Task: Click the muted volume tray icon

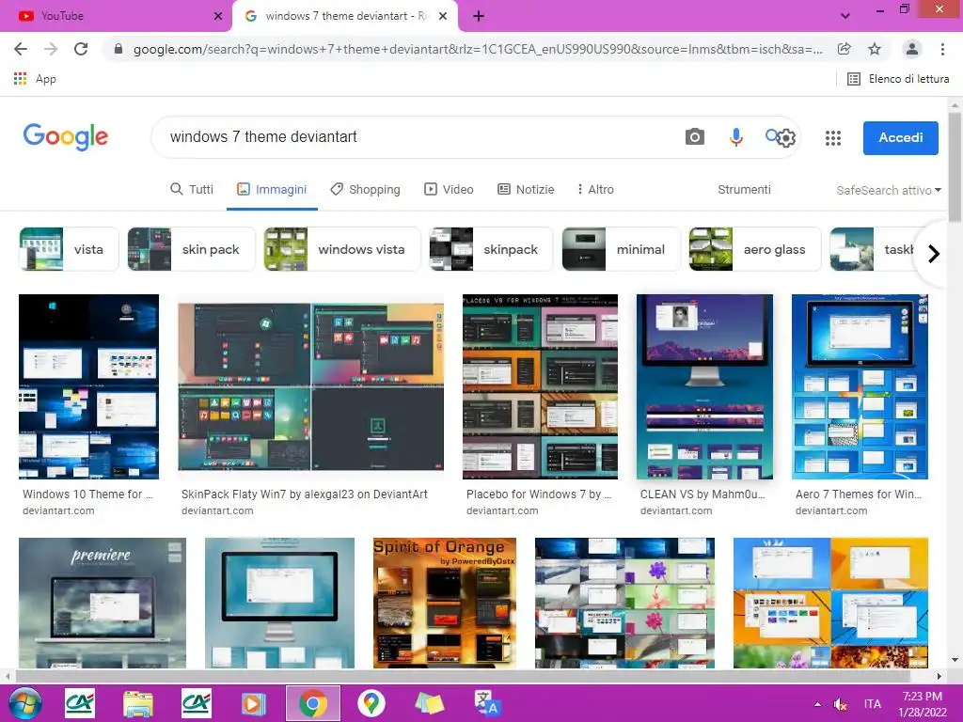Action: [x=840, y=704]
